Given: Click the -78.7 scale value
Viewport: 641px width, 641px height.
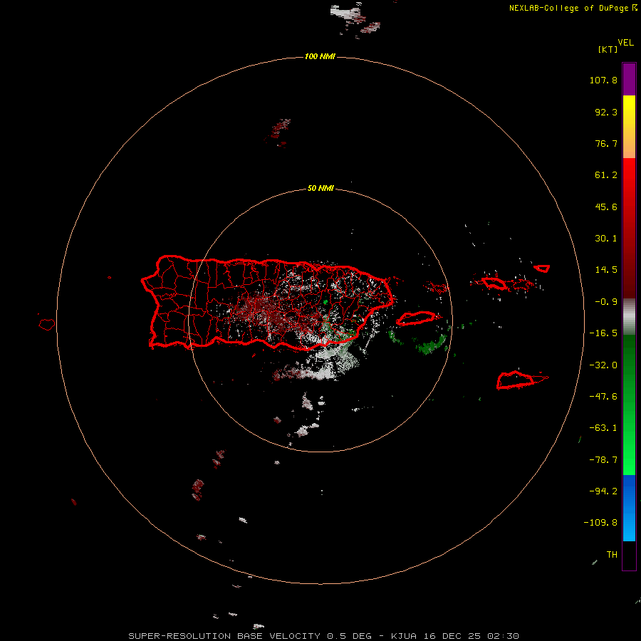Looking at the screenshot, I should tap(603, 460).
